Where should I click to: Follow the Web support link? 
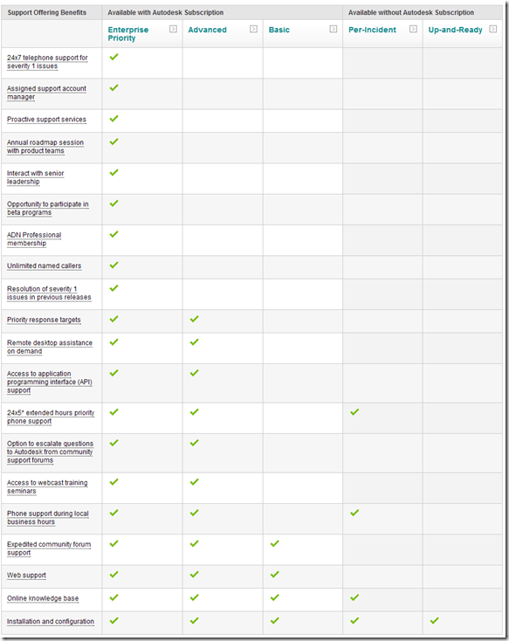point(26,576)
